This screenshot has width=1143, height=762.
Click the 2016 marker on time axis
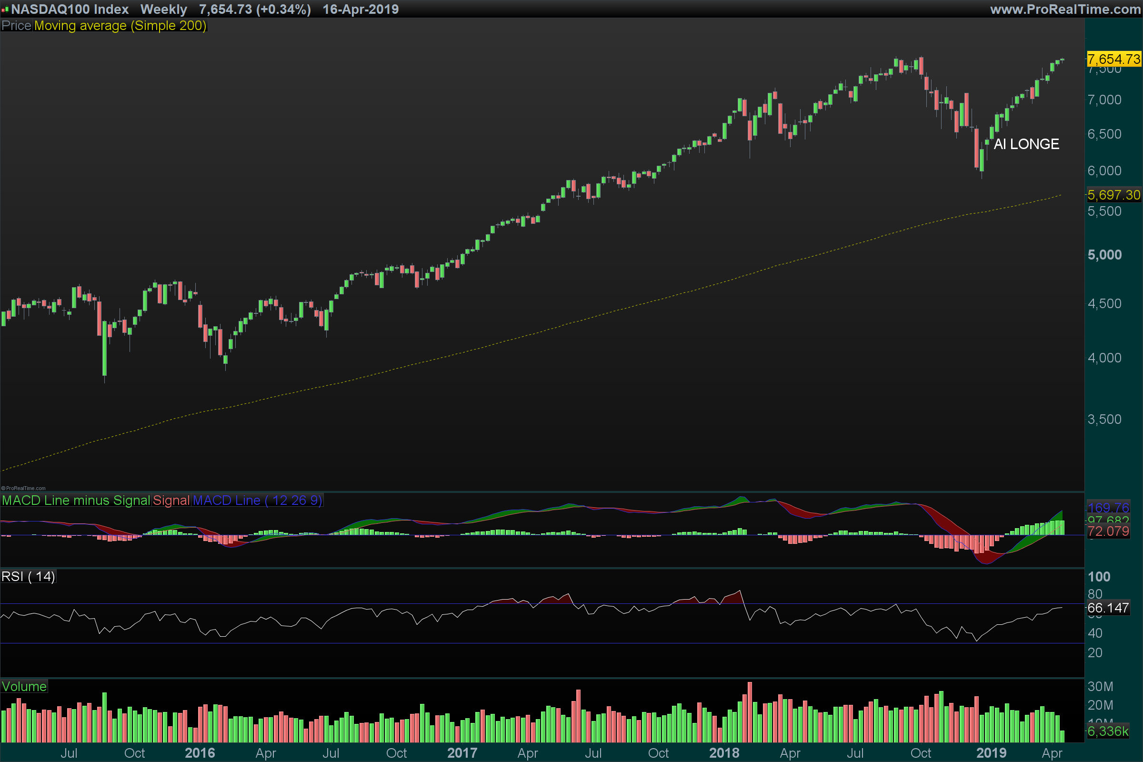coord(200,753)
